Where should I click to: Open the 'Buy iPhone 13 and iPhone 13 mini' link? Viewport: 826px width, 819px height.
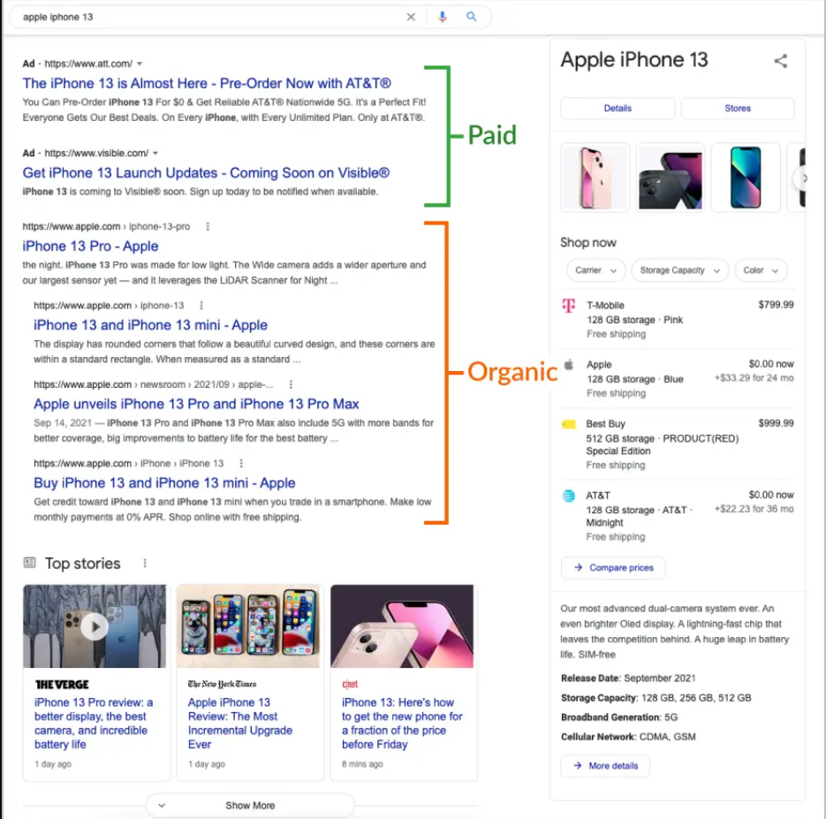pyautogui.click(x=164, y=483)
